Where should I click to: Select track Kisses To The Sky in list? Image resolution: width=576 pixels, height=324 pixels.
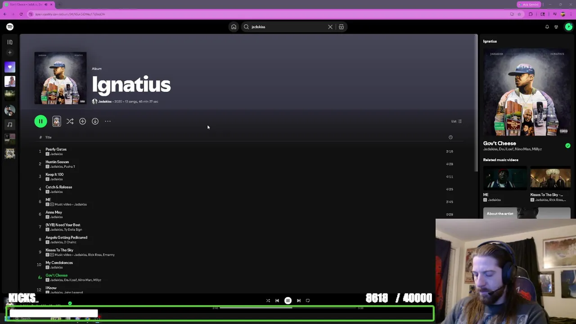click(59, 250)
